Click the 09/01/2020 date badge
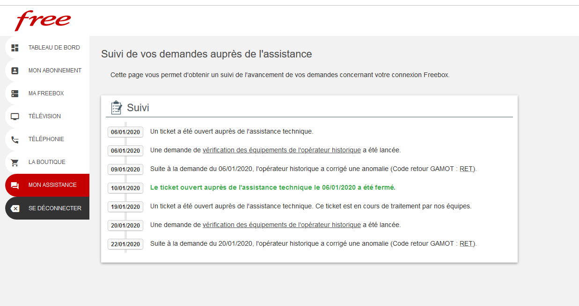Image resolution: width=579 pixels, height=306 pixels. tap(125, 169)
